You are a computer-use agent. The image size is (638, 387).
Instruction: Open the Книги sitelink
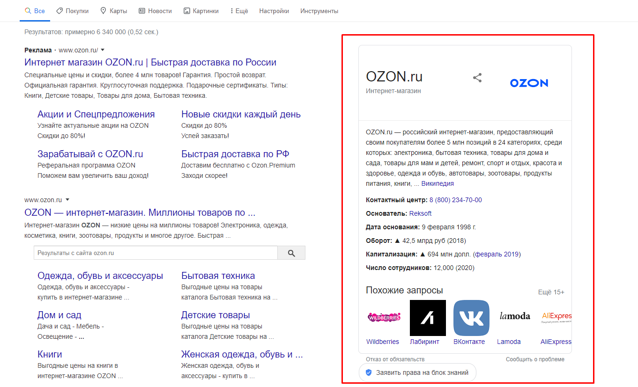[x=50, y=355]
